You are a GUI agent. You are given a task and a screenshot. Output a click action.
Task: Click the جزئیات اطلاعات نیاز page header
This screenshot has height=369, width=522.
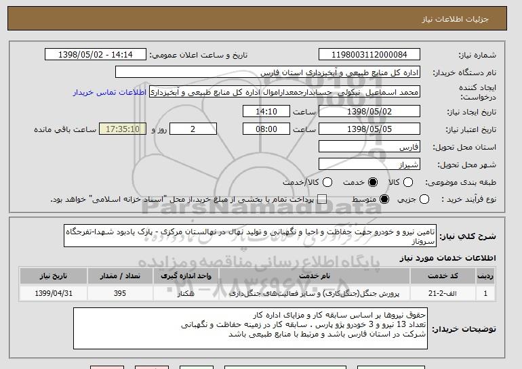(x=455, y=19)
